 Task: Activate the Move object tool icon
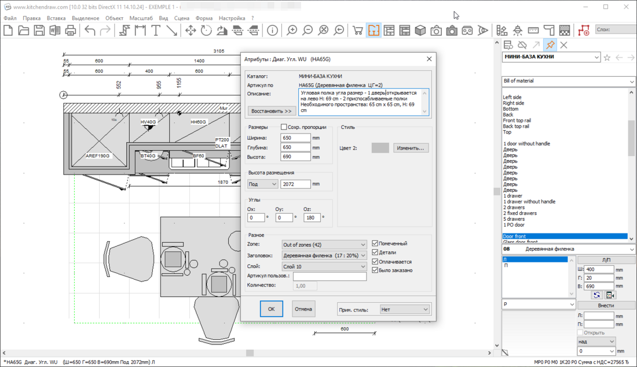pos(191,31)
